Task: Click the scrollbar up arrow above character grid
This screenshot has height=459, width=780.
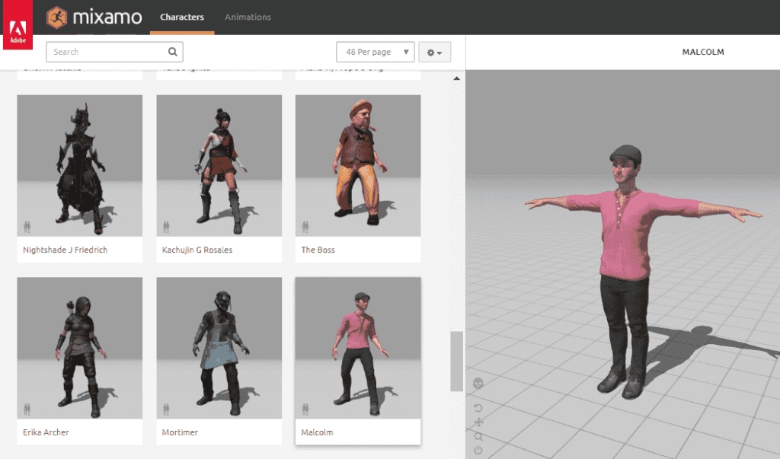Action: coord(457,76)
